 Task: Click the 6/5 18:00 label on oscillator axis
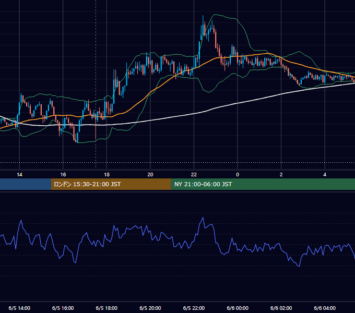click(x=106, y=308)
